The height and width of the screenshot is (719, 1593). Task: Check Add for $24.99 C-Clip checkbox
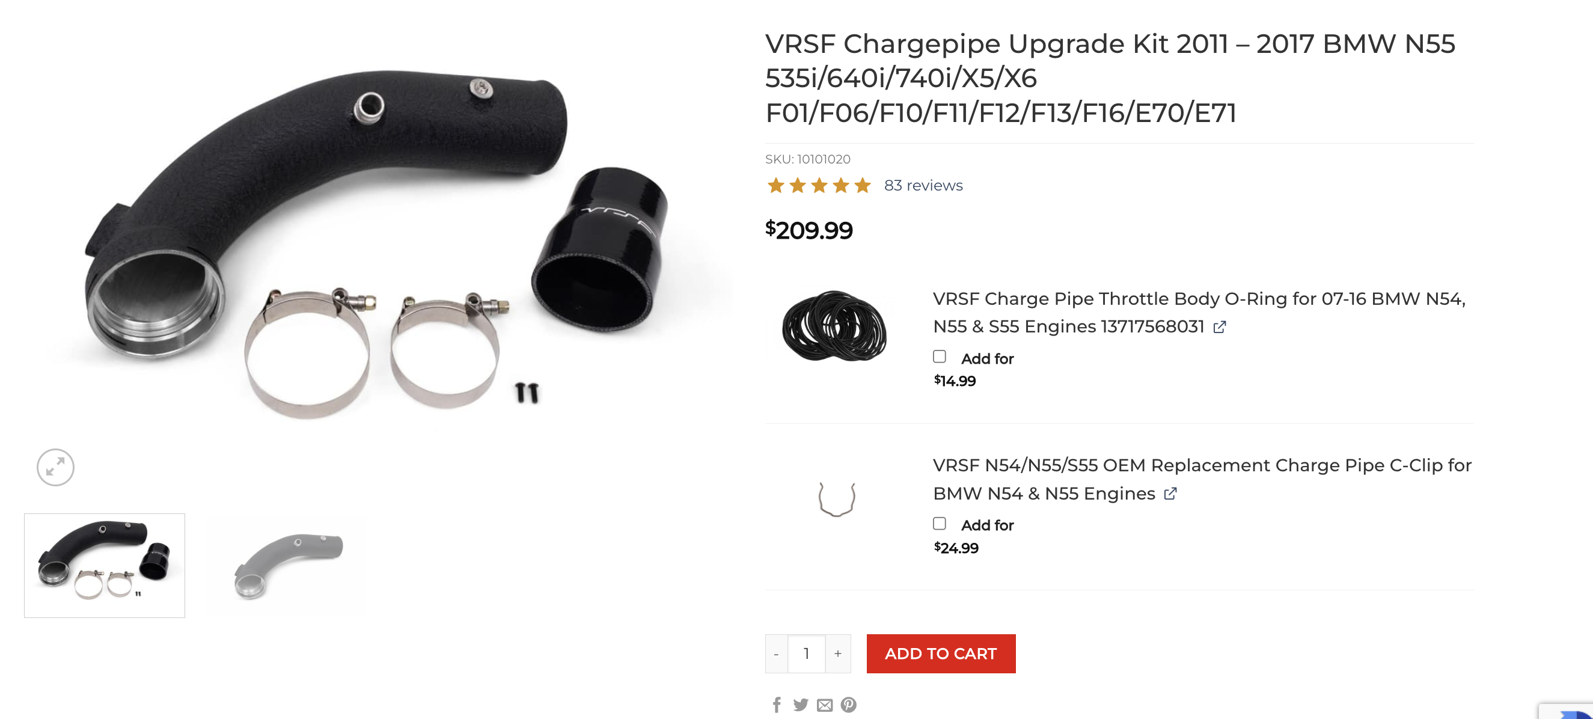click(x=940, y=524)
